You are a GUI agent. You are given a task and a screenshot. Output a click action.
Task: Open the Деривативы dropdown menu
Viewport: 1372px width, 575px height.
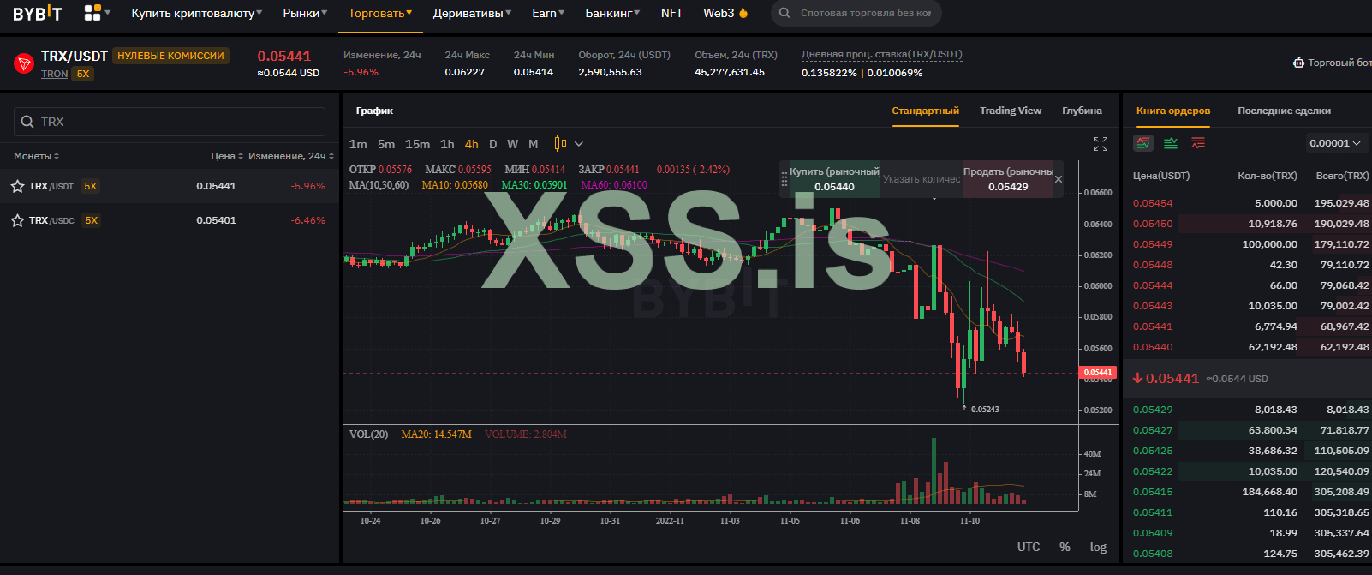tap(472, 13)
